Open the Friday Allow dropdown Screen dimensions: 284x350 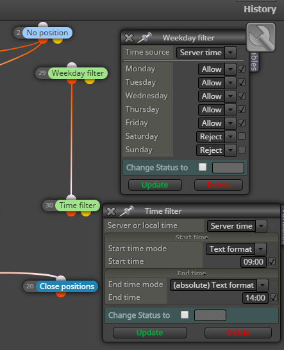(x=217, y=123)
